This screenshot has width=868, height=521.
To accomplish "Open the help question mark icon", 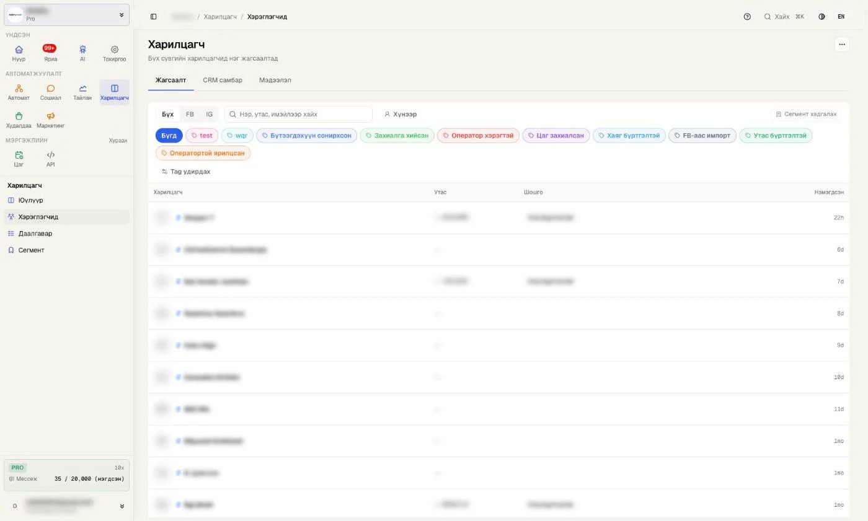I will [747, 17].
